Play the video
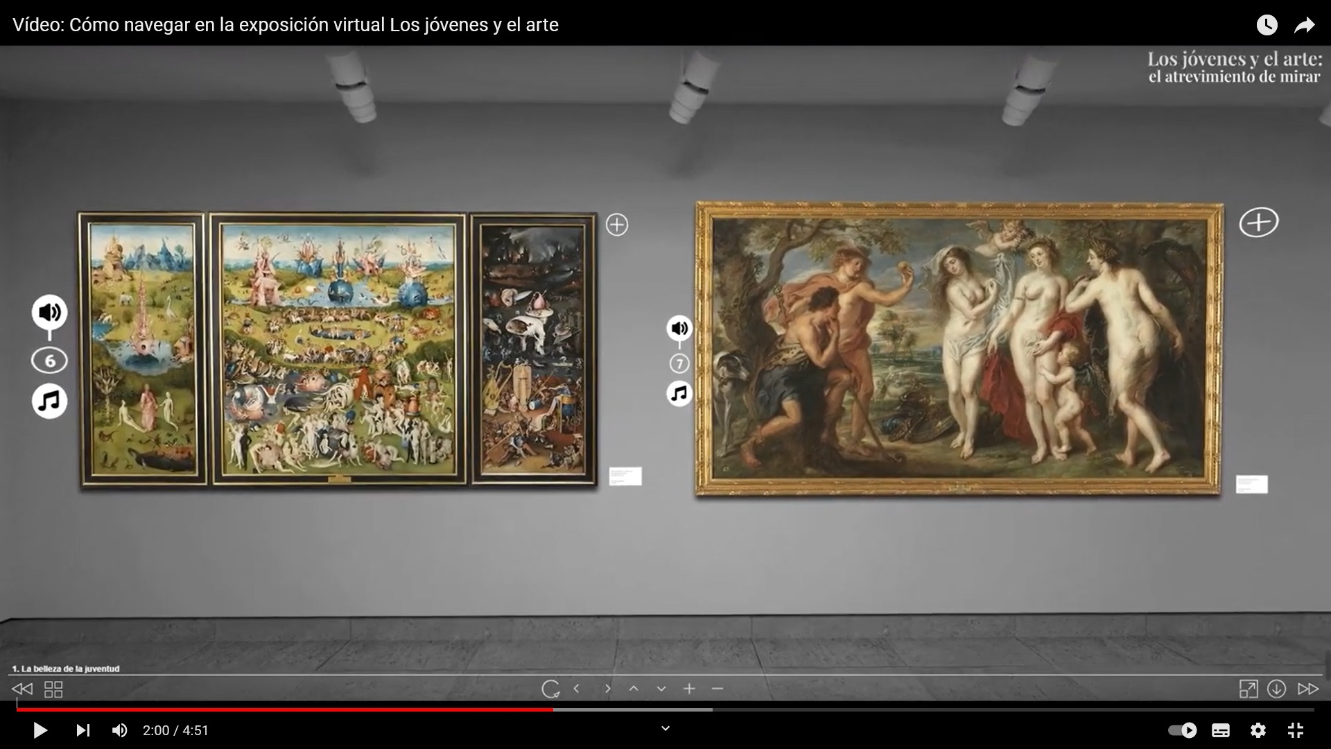Image resolution: width=1331 pixels, height=749 pixels. [40, 730]
